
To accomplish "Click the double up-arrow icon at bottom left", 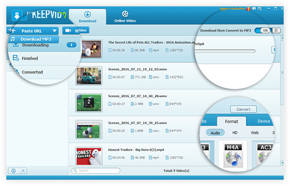I will tap(23, 170).
